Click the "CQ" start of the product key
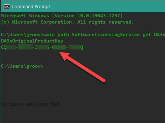Screen dimensions: 165x123 point(4,47)
